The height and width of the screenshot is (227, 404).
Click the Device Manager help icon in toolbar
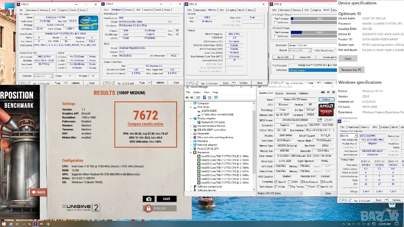[205, 98]
